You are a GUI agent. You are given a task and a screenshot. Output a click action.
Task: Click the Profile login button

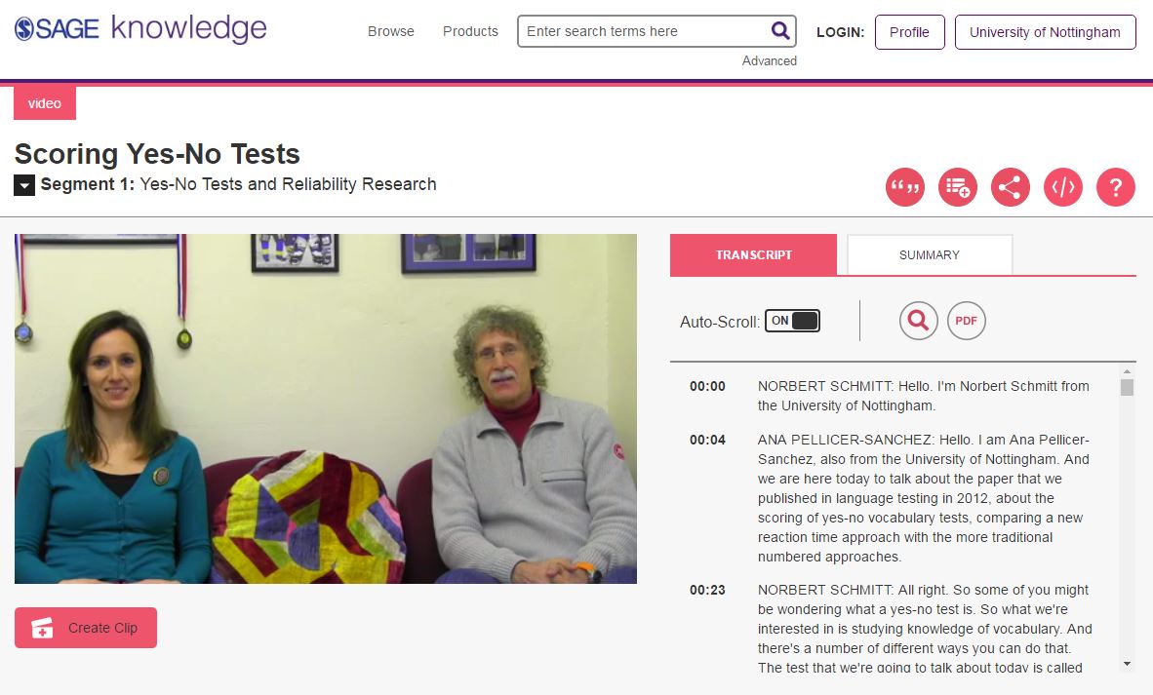pos(909,32)
